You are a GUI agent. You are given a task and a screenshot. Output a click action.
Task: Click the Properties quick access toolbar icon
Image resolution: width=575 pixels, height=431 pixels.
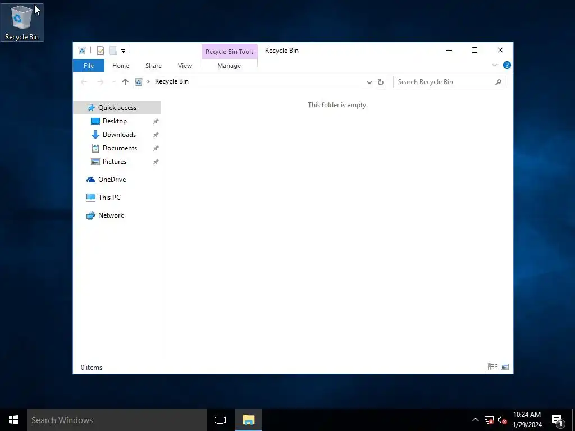[x=101, y=51]
